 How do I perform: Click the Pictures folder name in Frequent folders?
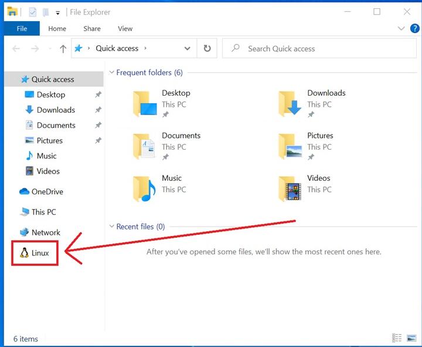click(320, 136)
